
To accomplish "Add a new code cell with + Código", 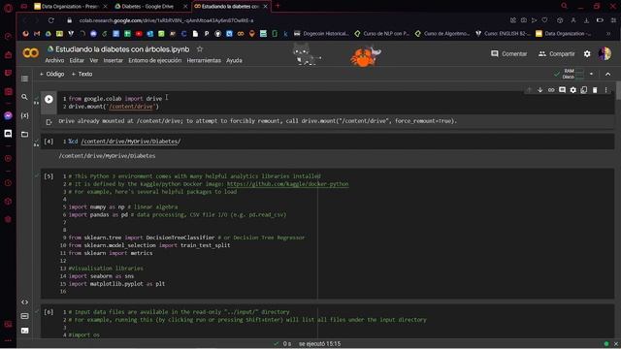I will coord(51,74).
